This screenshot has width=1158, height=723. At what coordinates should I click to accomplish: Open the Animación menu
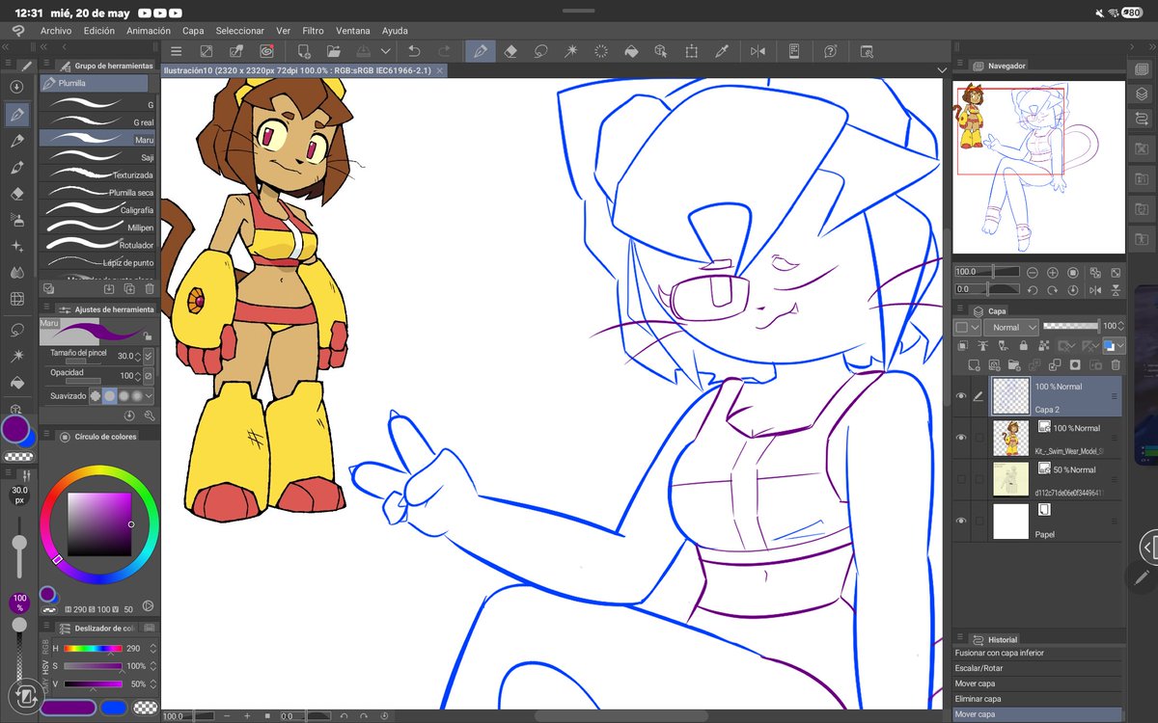click(x=149, y=31)
